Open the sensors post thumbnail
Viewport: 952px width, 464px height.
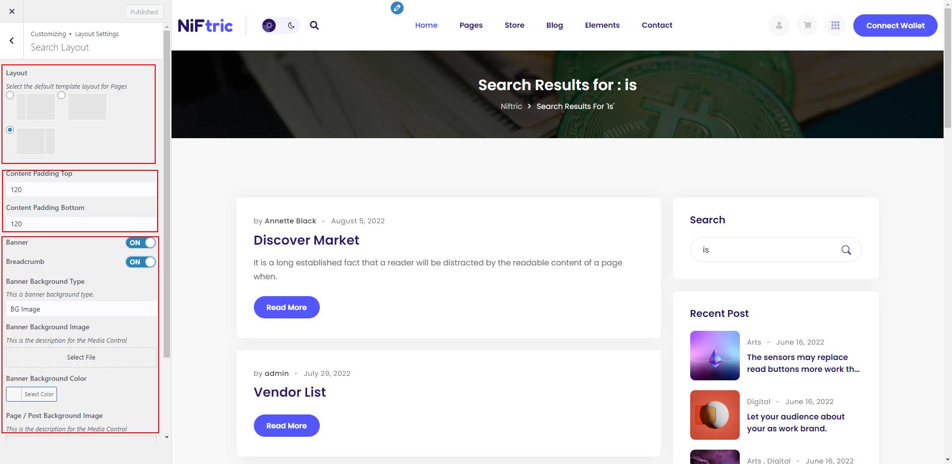(715, 356)
